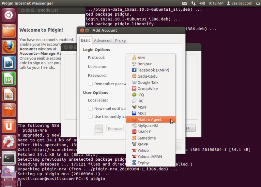Screen dimensions: 261x187
Task: Open Ubuntu One launcher icon
Action: 8,126
